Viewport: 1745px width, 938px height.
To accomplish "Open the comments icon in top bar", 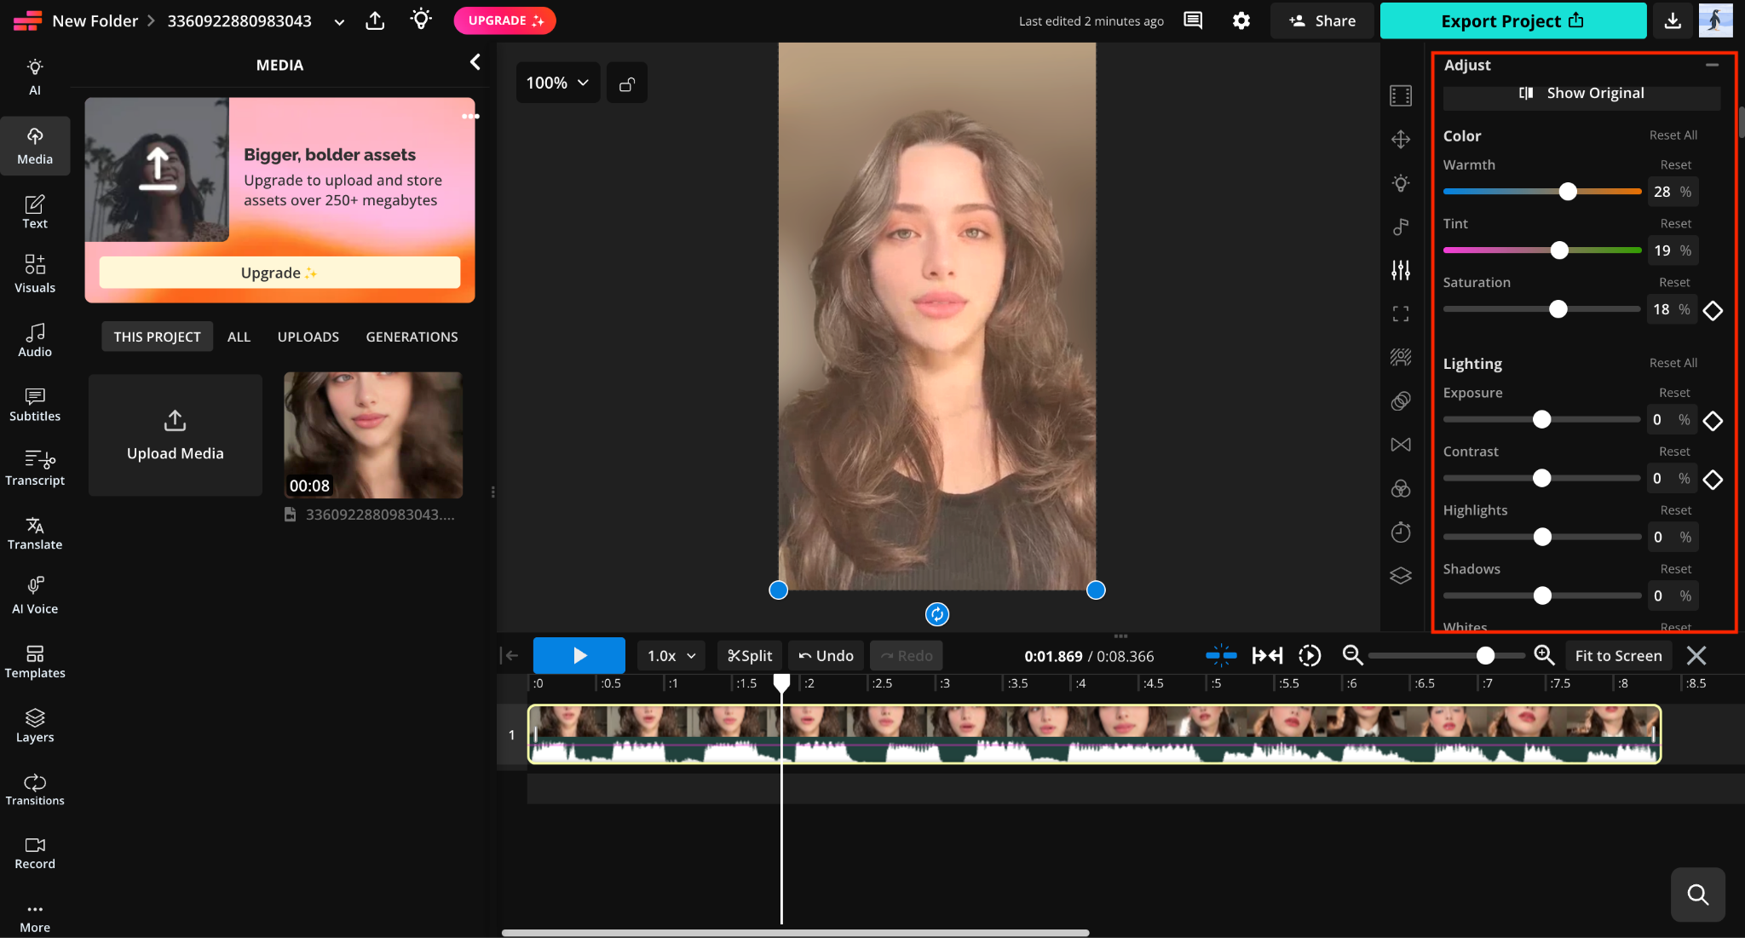I will tap(1193, 20).
